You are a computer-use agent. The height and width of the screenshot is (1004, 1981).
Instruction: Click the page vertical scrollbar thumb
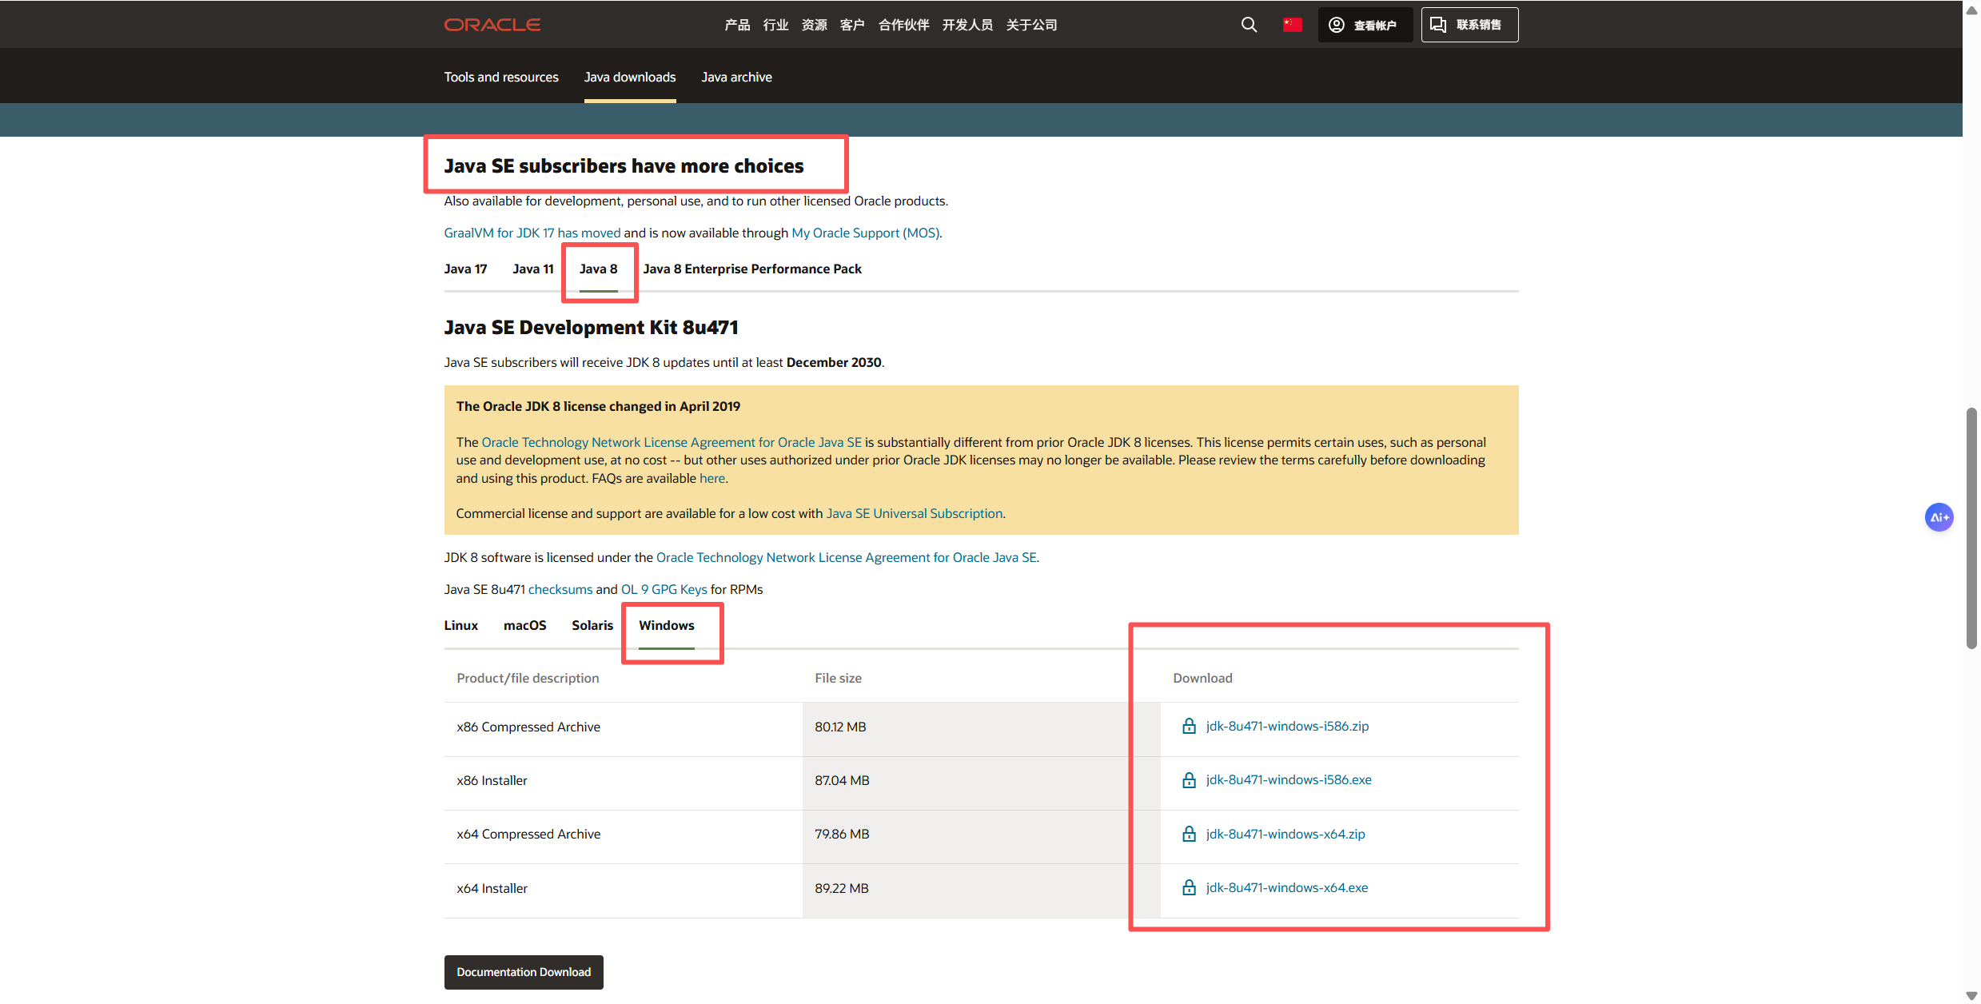1971,528
